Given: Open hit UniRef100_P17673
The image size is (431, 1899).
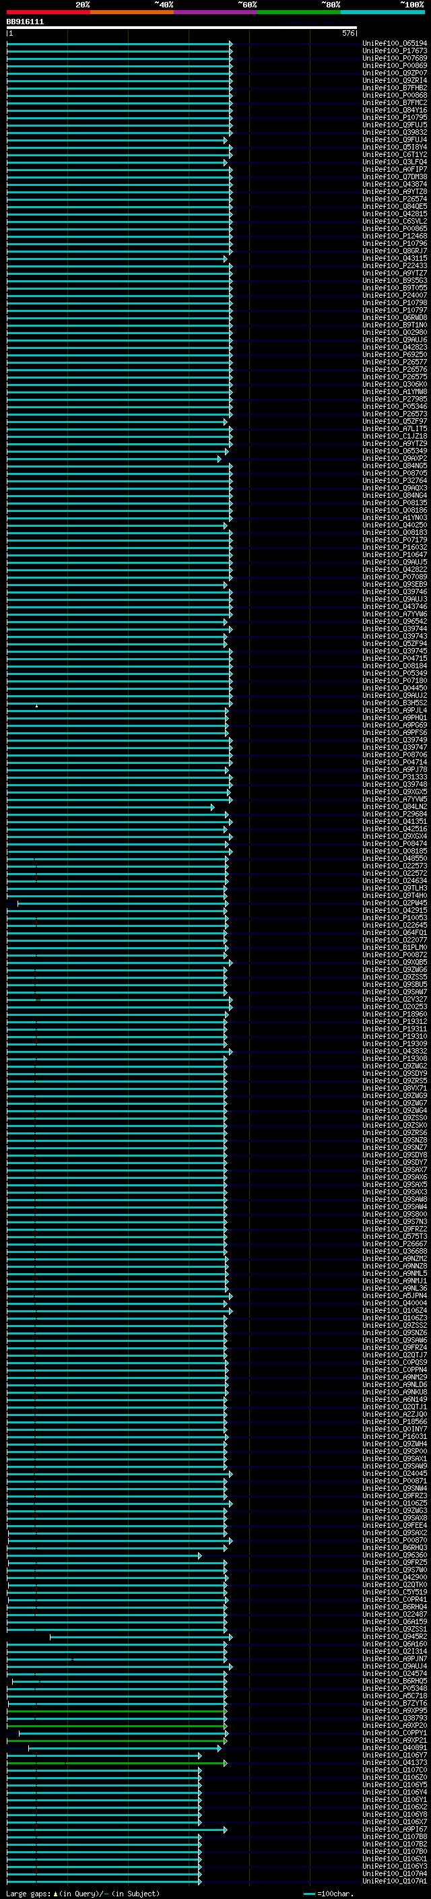Looking at the screenshot, I should click(395, 51).
